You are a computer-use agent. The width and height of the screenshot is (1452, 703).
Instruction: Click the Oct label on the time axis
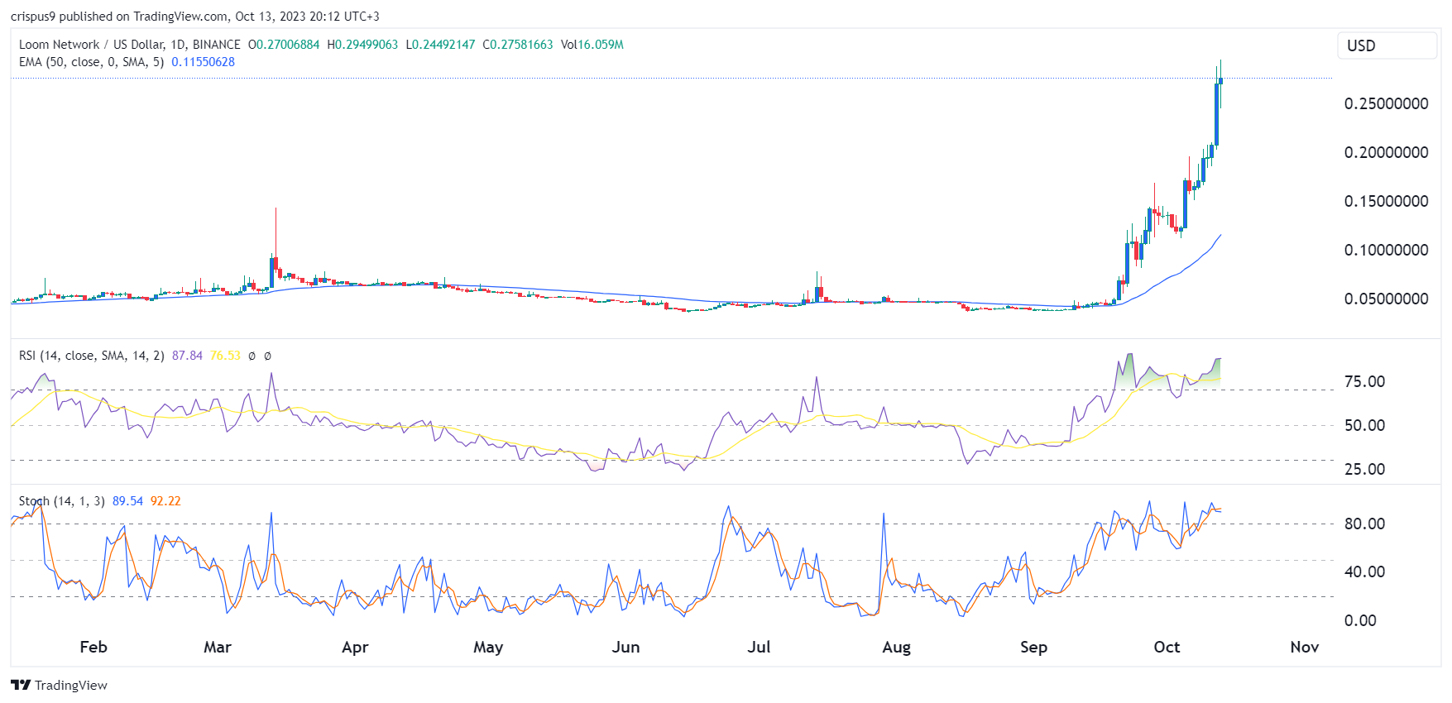point(1167,647)
